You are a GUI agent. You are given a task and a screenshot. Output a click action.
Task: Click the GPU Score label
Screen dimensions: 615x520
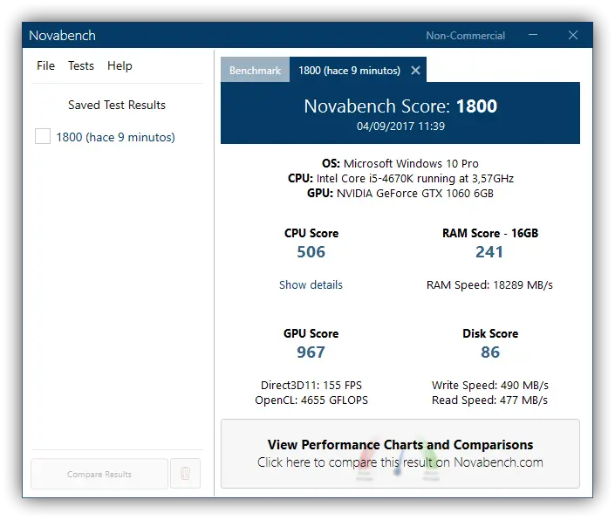pyautogui.click(x=311, y=333)
